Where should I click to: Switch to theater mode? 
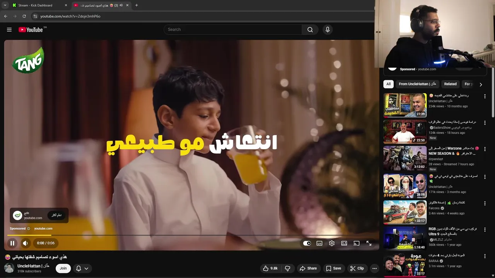[x=344, y=243]
